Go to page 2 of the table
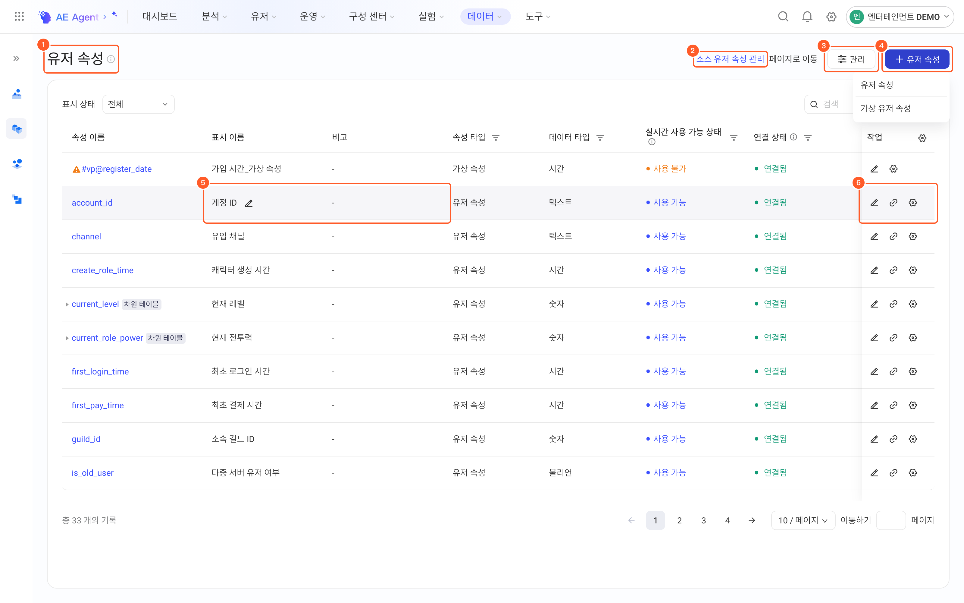The height and width of the screenshot is (603, 964). point(679,520)
